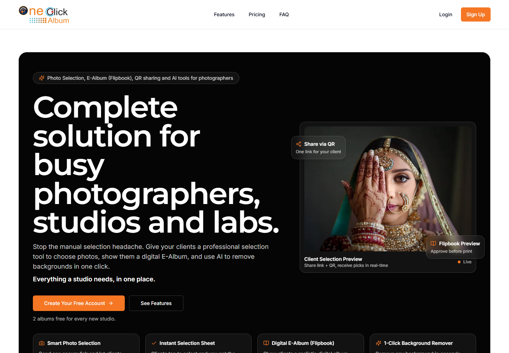Image resolution: width=509 pixels, height=353 pixels.
Task: Click 'Everything a studio needs, in one place.' text
Action: pyautogui.click(x=94, y=279)
